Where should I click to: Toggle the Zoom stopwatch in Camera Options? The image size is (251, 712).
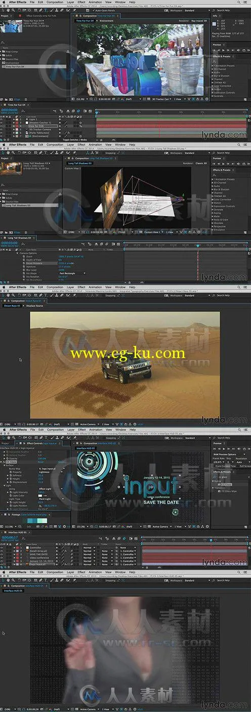pos(23,257)
